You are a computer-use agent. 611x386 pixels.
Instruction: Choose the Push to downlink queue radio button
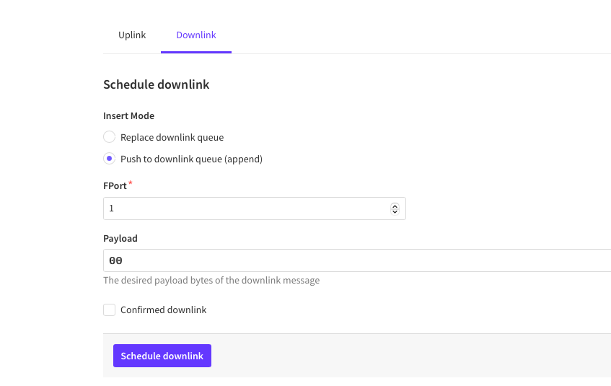pyautogui.click(x=110, y=159)
